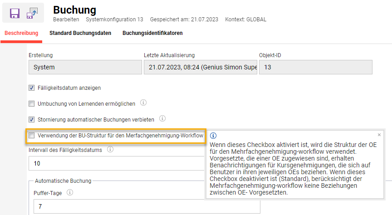Click the blue info icon in the tooltip

tap(213, 136)
